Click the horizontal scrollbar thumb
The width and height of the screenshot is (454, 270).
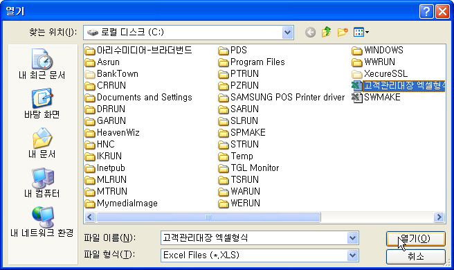pos(208,217)
